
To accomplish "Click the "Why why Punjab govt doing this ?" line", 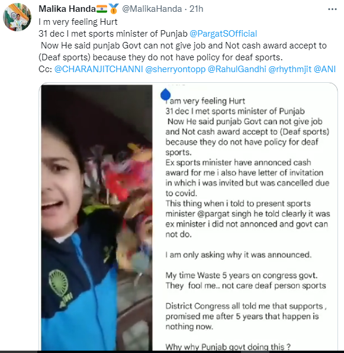I will (x=228, y=346).
